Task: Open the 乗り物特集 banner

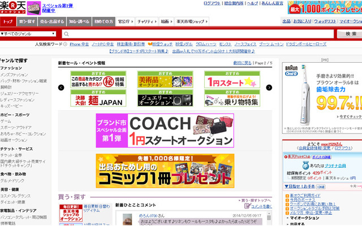Action: pyautogui.click(x=232, y=98)
